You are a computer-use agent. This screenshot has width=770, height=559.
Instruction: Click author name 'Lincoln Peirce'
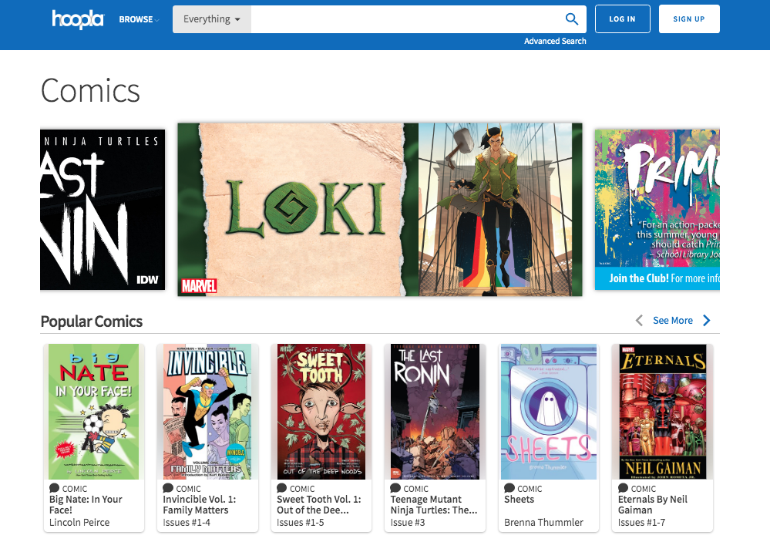click(x=79, y=523)
